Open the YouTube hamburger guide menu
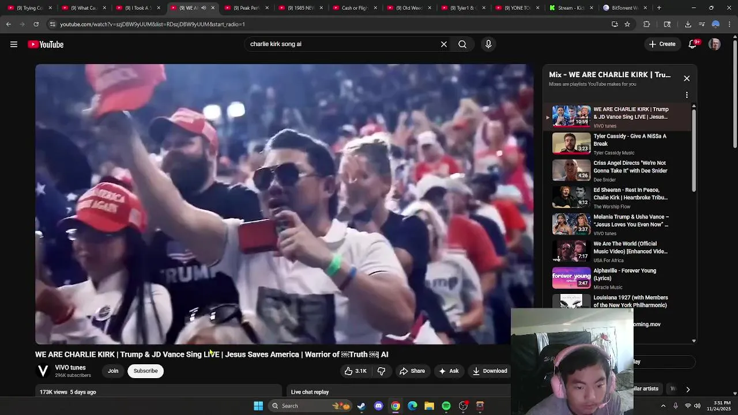This screenshot has height=415, width=738. (14, 44)
